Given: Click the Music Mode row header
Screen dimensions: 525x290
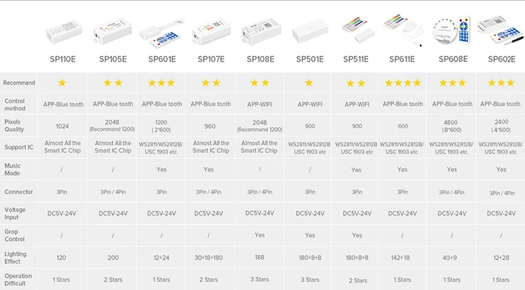Looking at the screenshot, I should click(15, 169).
